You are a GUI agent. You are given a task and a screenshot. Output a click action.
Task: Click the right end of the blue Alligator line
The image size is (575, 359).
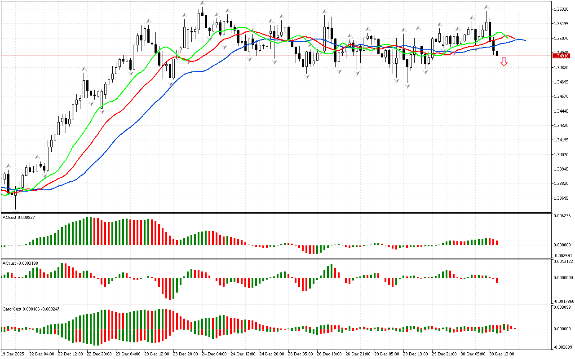pyautogui.click(x=525, y=40)
